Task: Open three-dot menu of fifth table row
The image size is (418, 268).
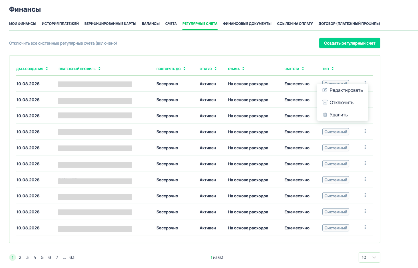Action: coord(365,147)
